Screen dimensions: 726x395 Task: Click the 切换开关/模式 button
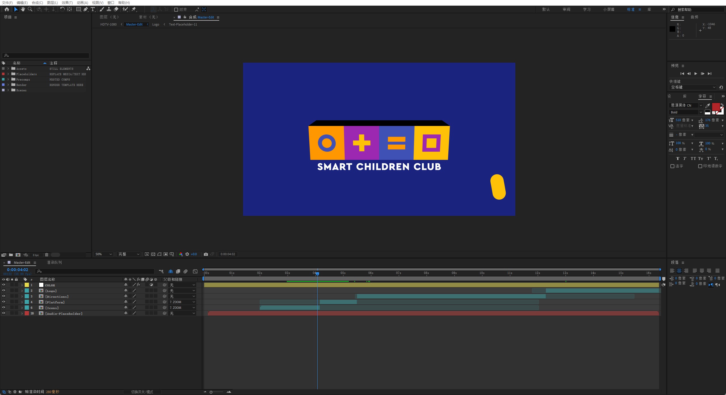click(142, 392)
